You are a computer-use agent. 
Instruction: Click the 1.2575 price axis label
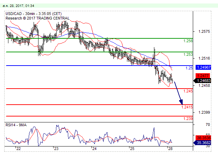coord(204,31)
